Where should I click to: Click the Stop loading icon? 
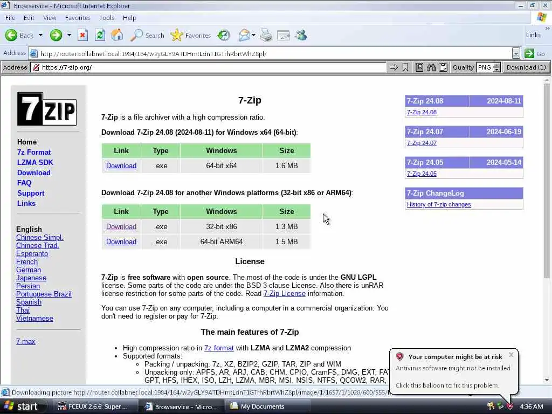click(82, 35)
